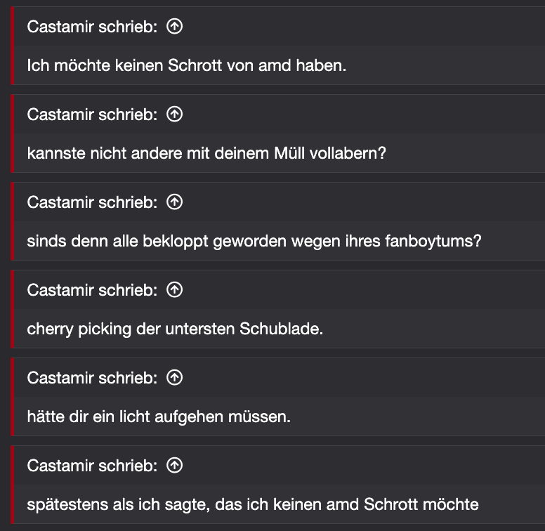
Task: Click 'Castamir schrieb:' above the 'Schrott von amd haben' quote
Action: (92, 27)
